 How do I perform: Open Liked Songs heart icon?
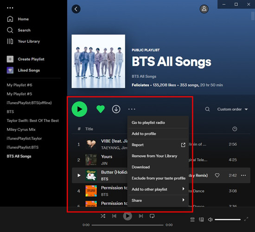coord(10,70)
